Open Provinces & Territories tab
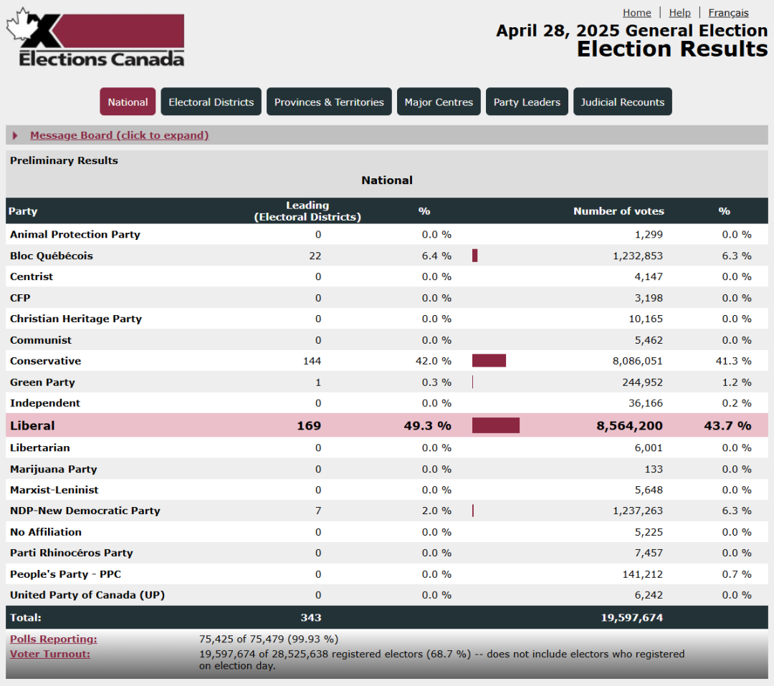The width and height of the screenshot is (774, 686). point(329,102)
